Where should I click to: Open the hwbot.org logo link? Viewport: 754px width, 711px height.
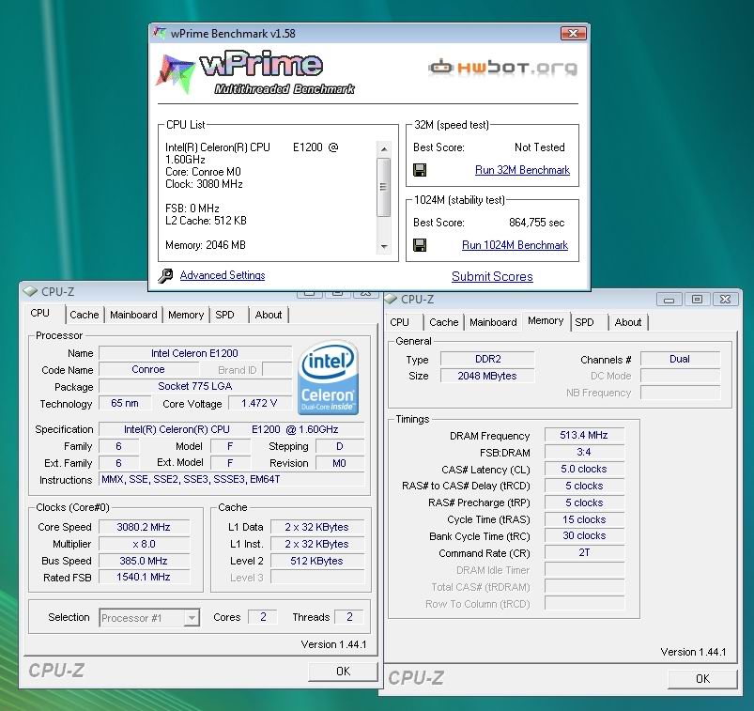click(x=502, y=68)
